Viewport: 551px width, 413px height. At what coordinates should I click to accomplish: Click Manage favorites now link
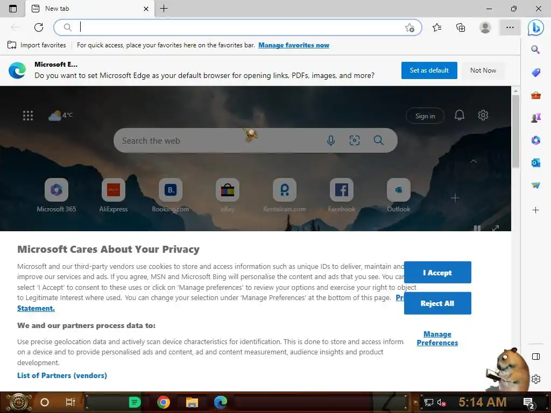pyautogui.click(x=294, y=45)
